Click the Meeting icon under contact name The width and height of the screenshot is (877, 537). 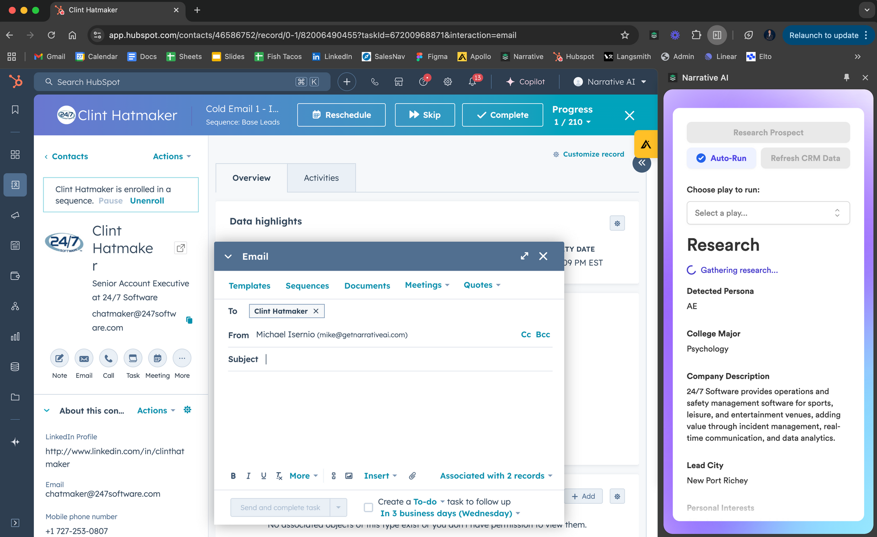pyautogui.click(x=157, y=358)
